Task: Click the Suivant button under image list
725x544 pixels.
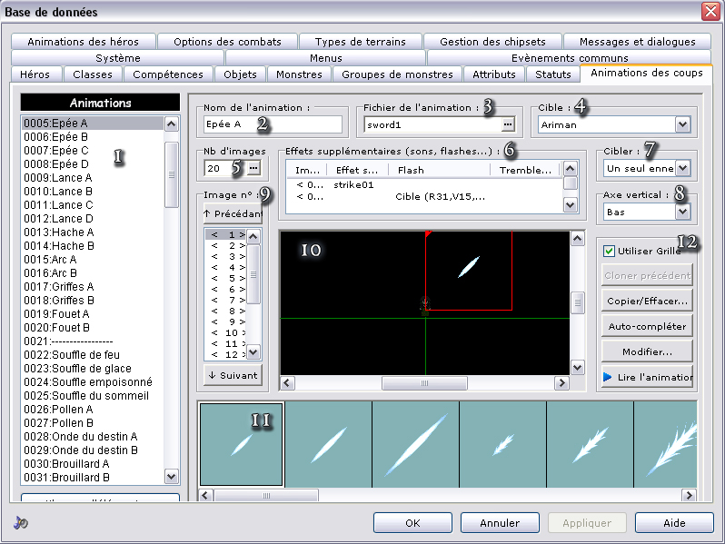Action: 233,375
